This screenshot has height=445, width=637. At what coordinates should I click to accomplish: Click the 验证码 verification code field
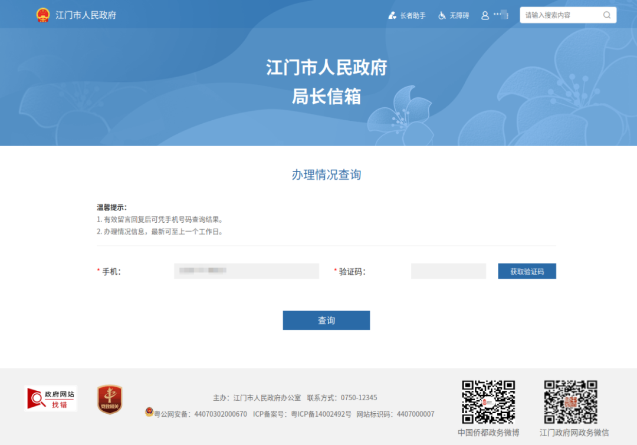click(448, 271)
